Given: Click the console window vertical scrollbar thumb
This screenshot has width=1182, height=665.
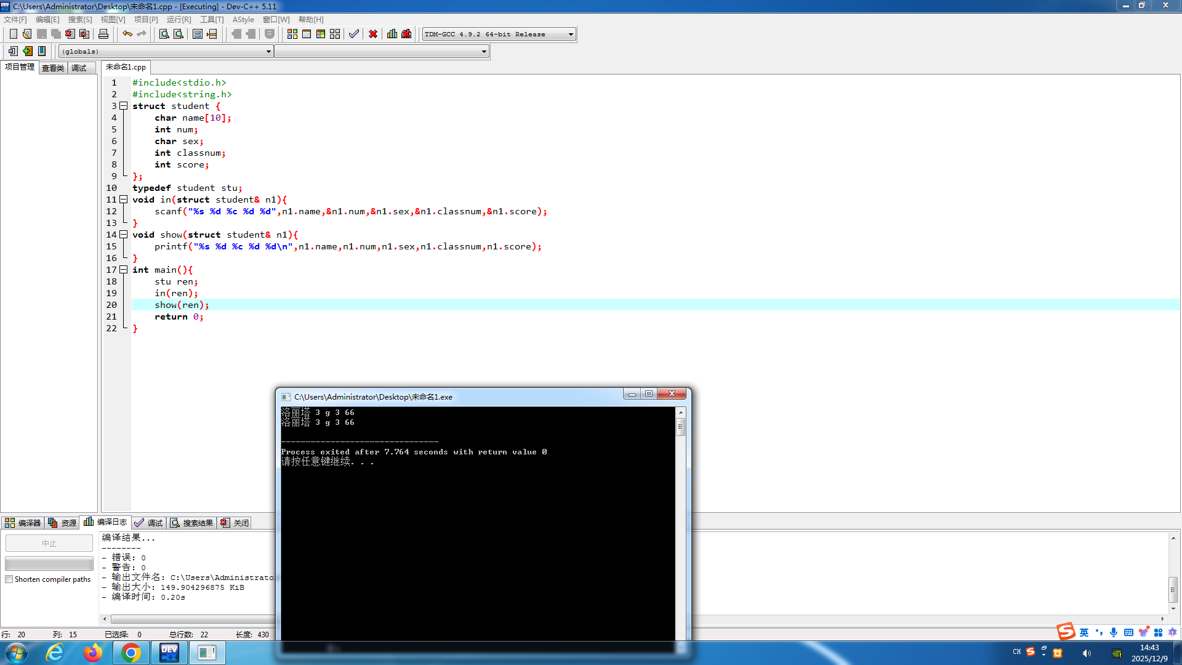Looking at the screenshot, I should [680, 427].
